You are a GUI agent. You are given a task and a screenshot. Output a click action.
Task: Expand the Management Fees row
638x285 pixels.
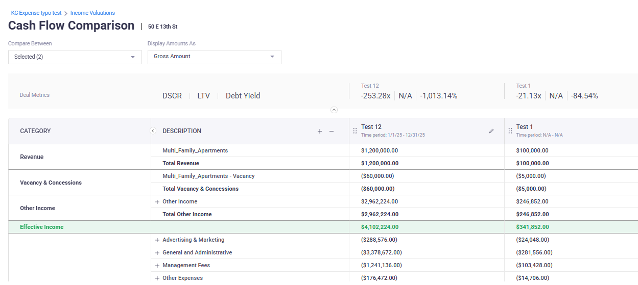(157, 266)
